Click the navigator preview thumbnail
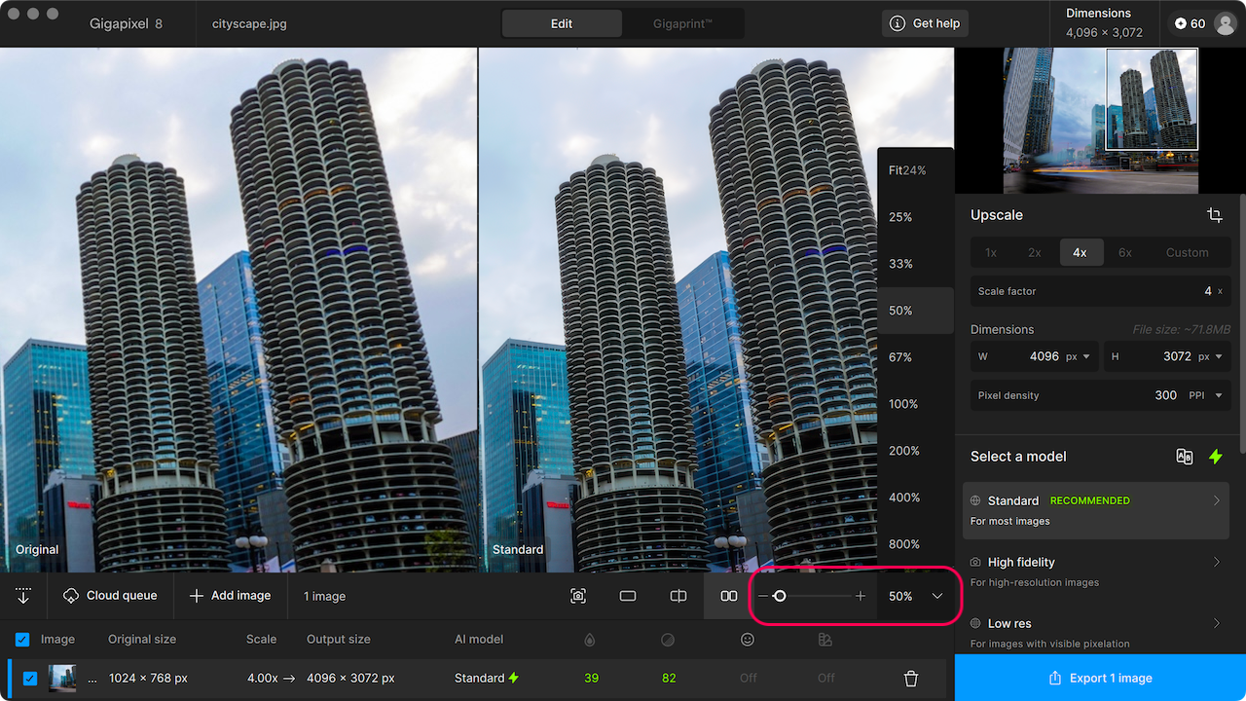1246x701 pixels. [x=1100, y=121]
